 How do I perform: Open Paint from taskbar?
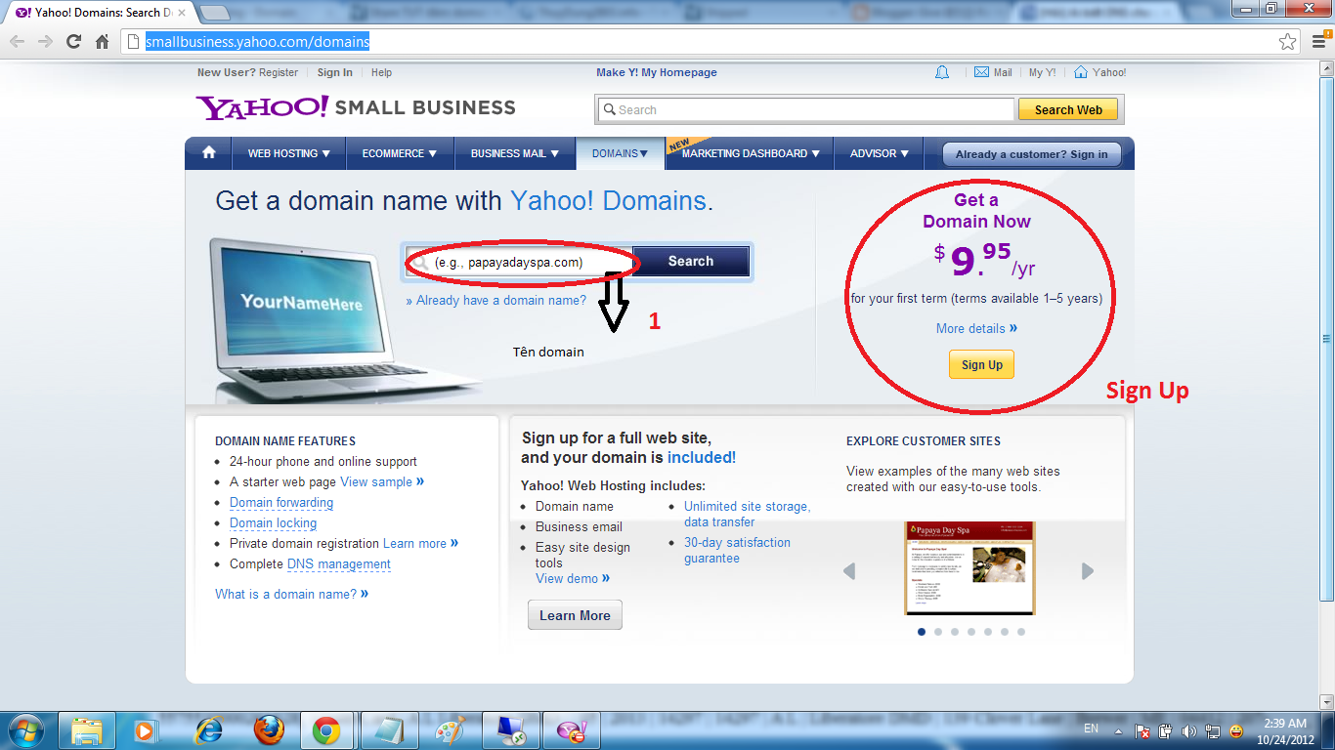(450, 730)
